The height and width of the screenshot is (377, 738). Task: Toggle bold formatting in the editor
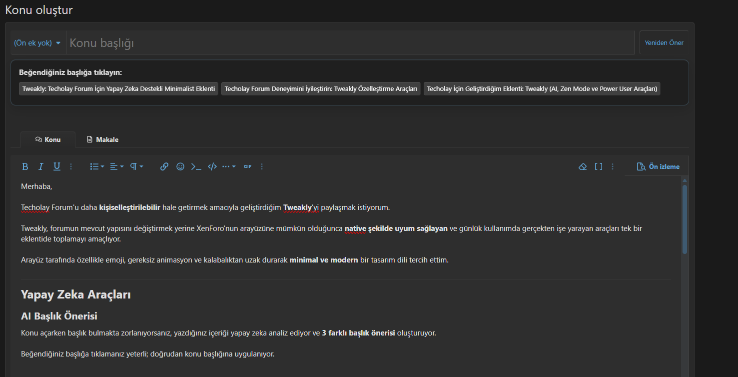25,166
